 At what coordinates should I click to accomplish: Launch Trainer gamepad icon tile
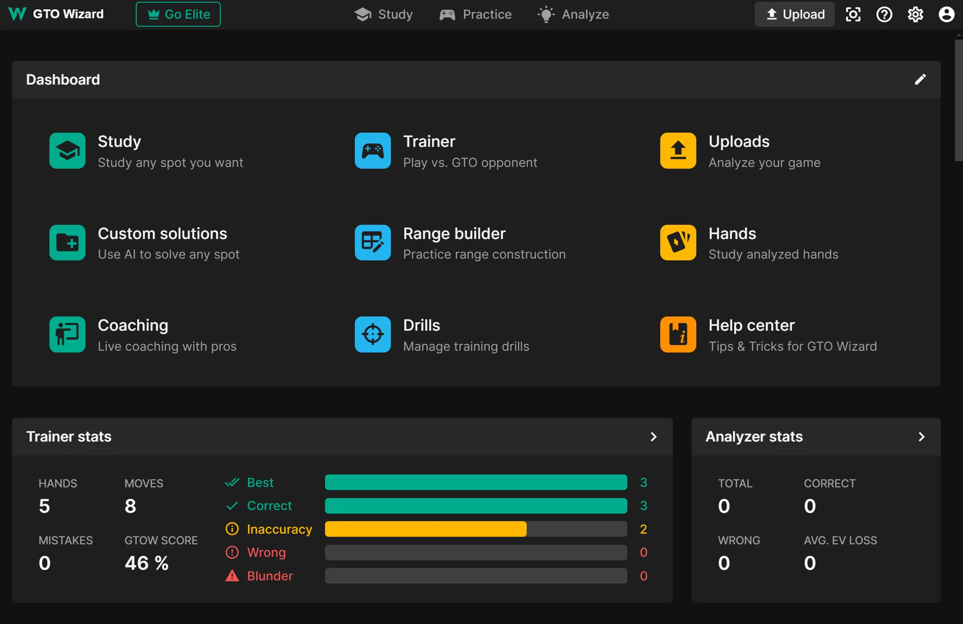(373, 150)
